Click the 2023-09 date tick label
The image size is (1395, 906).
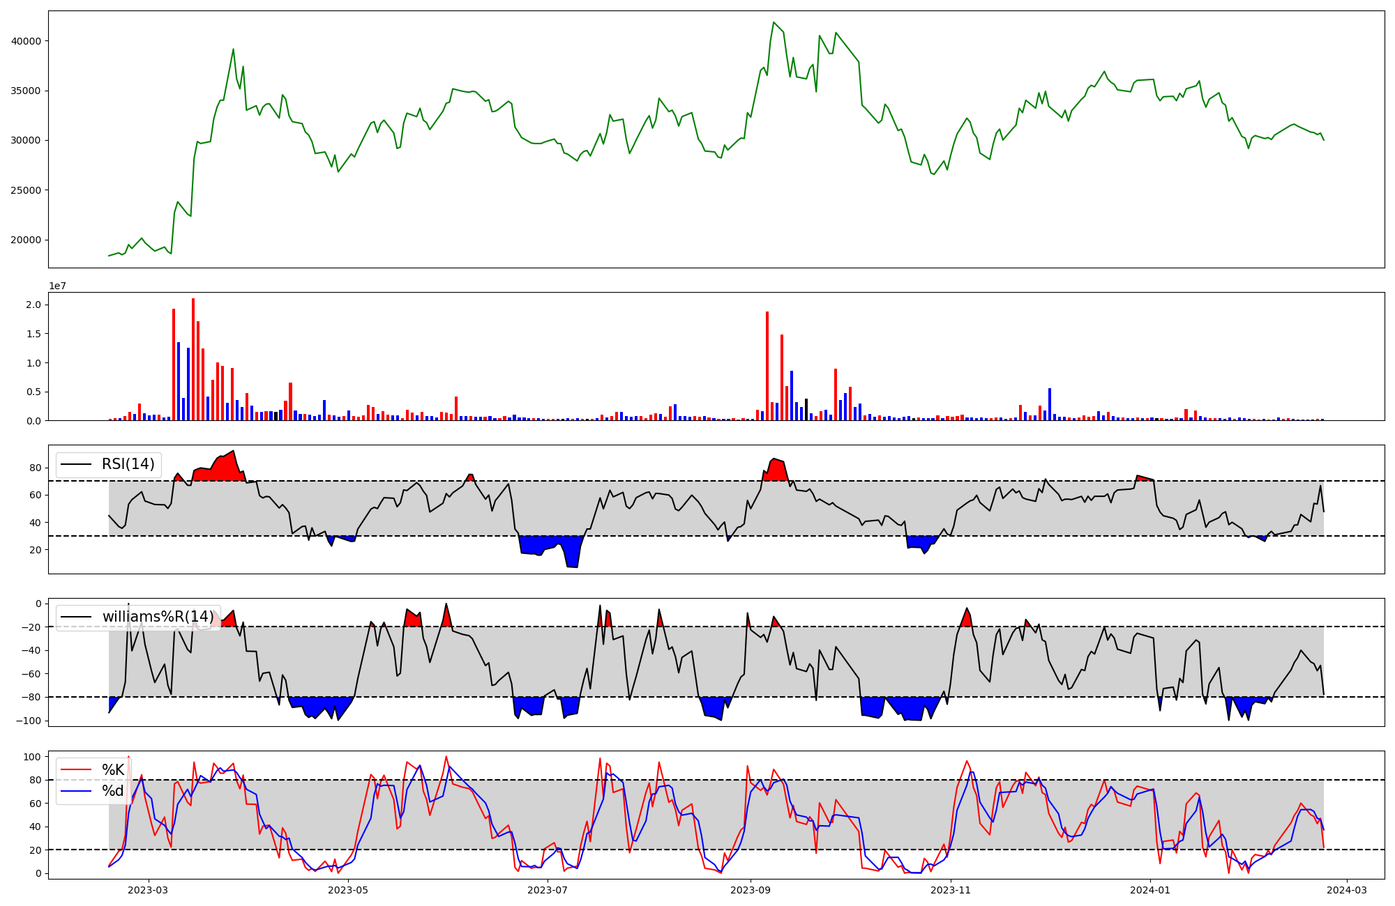click(x=751, y=890)
